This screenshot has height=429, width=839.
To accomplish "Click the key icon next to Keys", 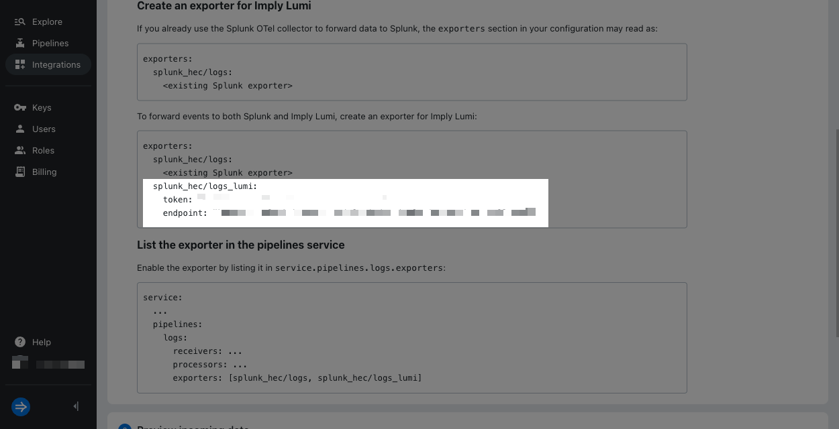I will (19, 107).
